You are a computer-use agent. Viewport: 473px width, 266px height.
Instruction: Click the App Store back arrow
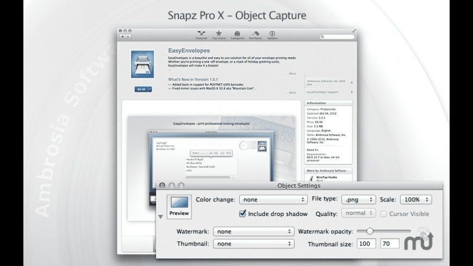122,36
